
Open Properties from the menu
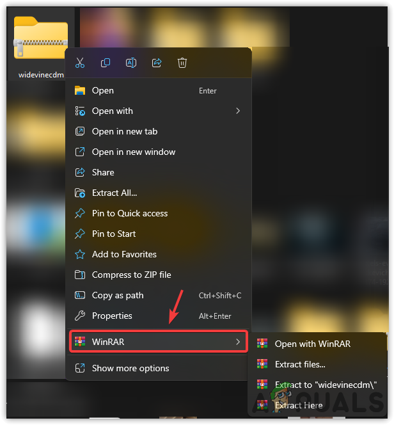(x=159, y=316)
